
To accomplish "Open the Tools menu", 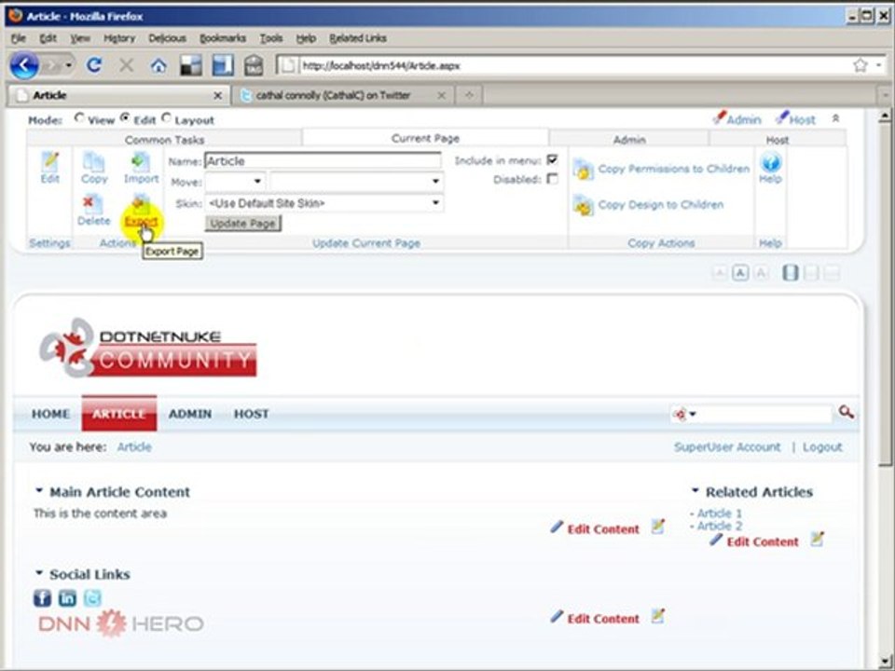I will (271, 38).
